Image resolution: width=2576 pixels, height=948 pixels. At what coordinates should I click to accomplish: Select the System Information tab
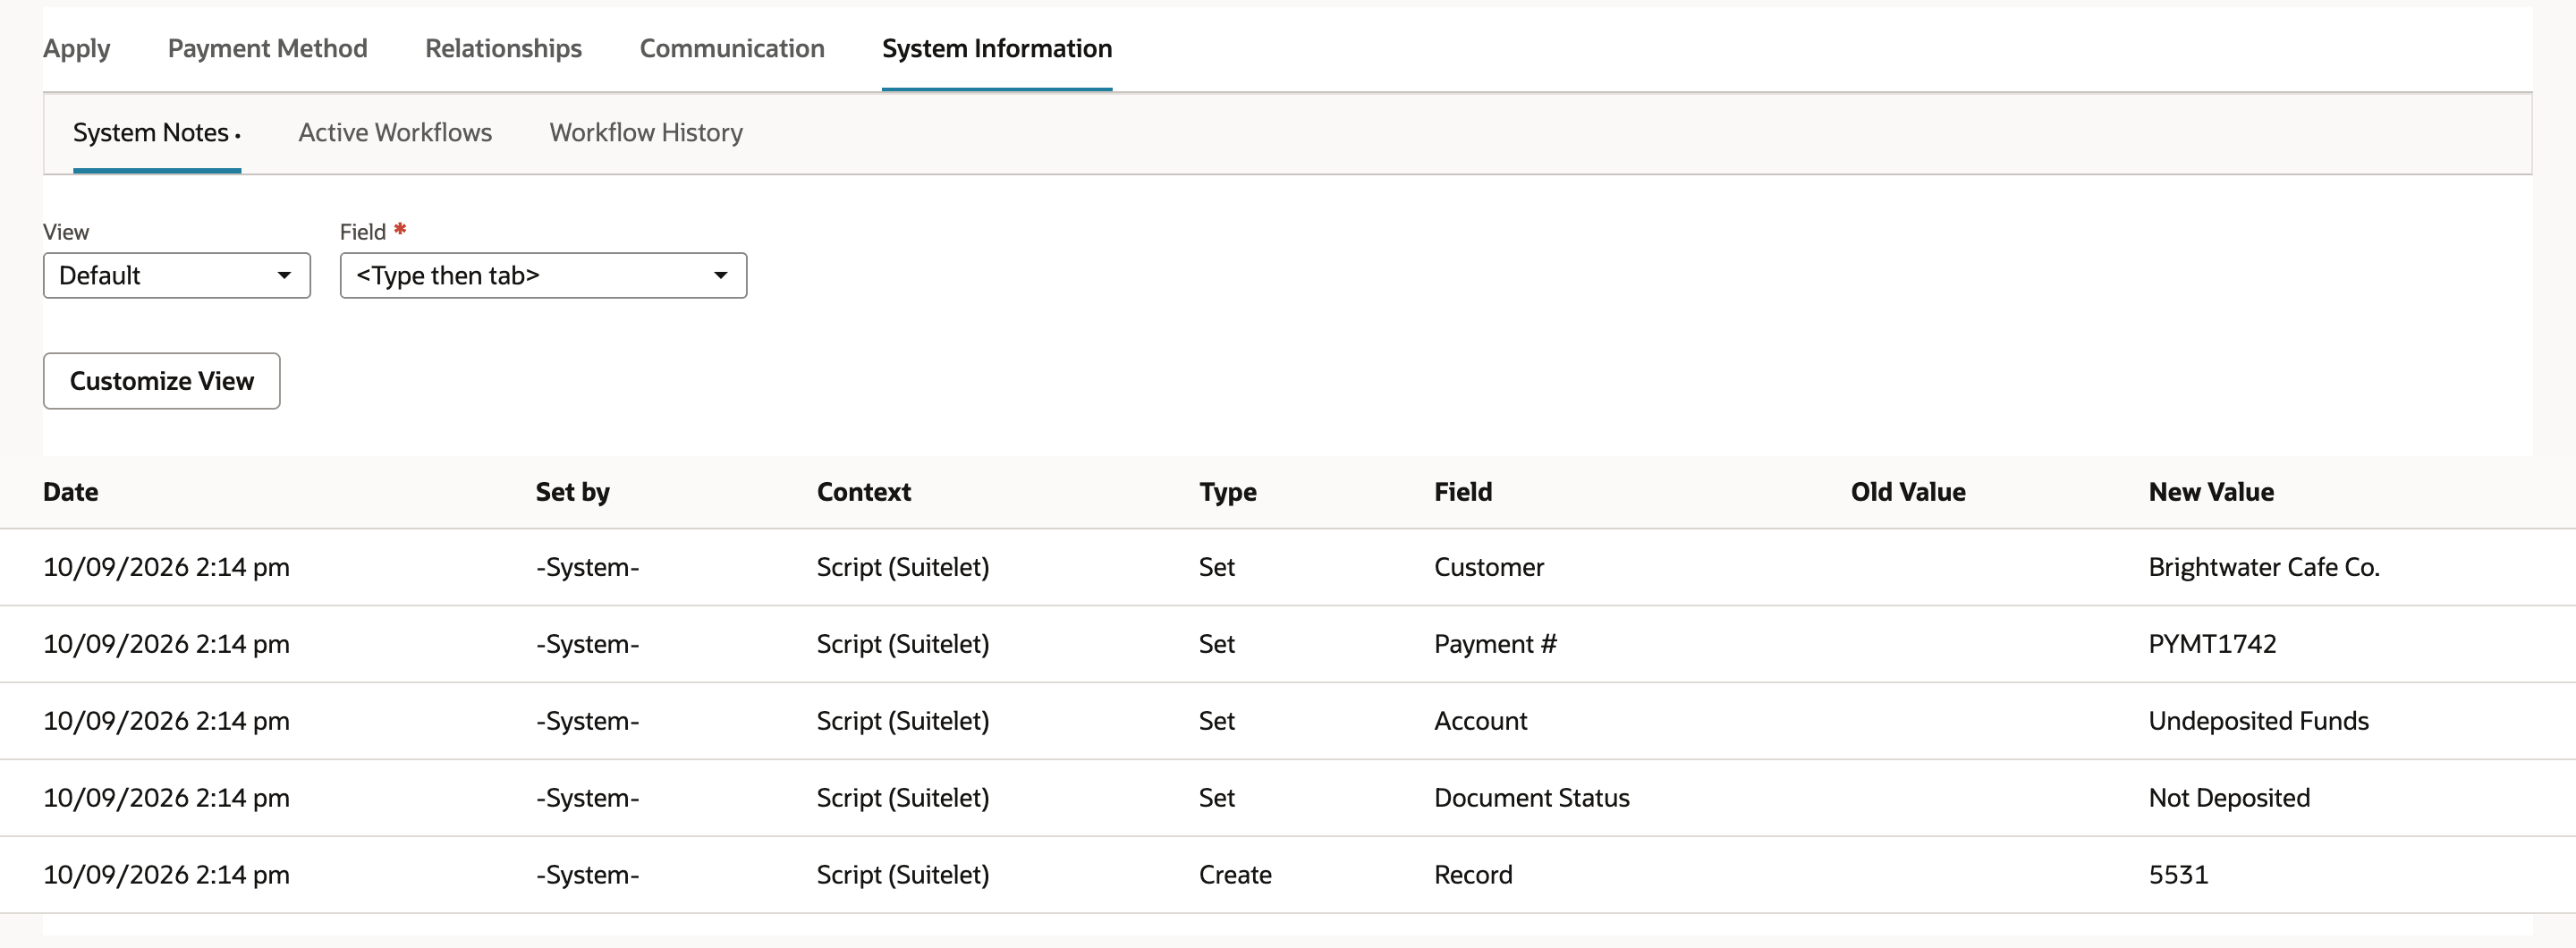[x=997, y=48]
